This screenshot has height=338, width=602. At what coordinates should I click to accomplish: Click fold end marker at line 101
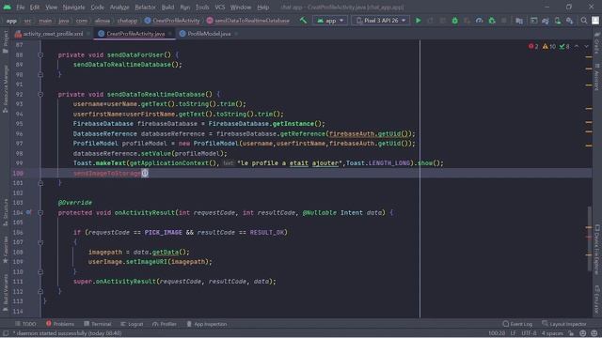[x=40, y=183]
